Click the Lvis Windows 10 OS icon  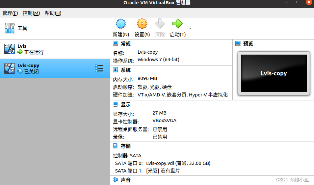(10, 49)
